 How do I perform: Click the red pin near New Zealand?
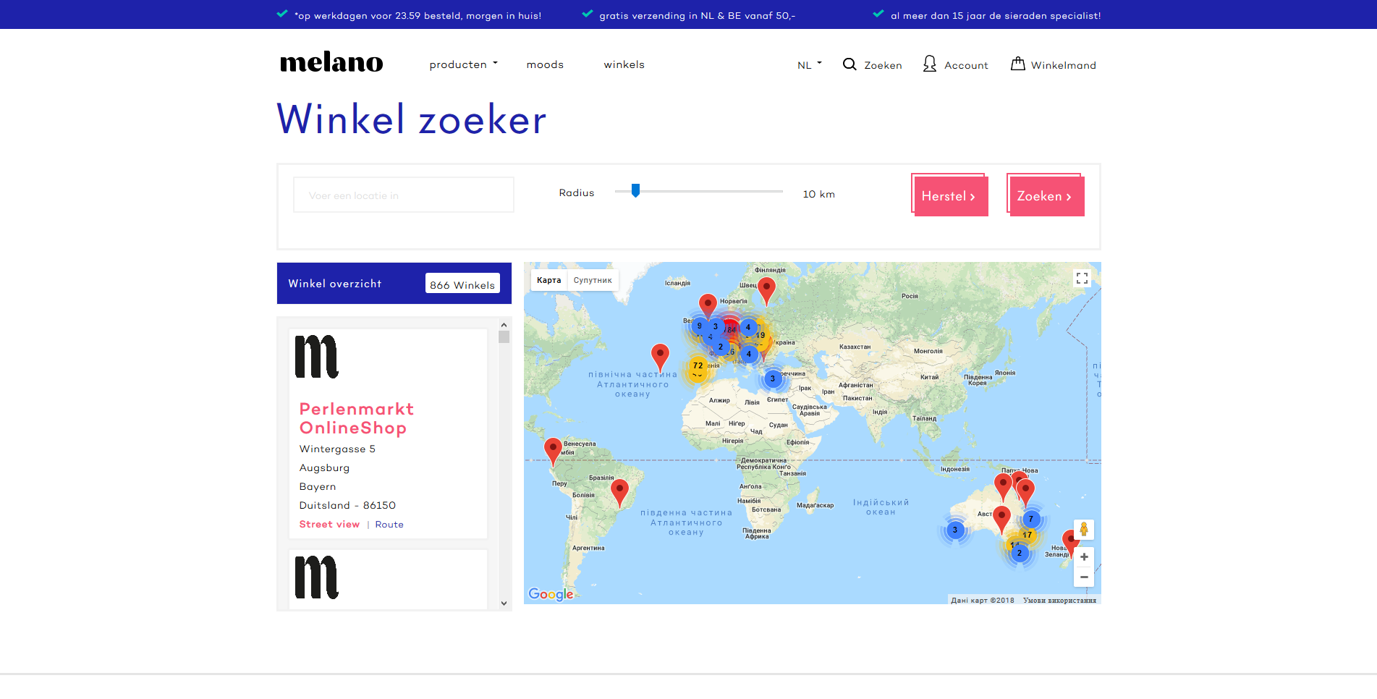click(1069, 542)
